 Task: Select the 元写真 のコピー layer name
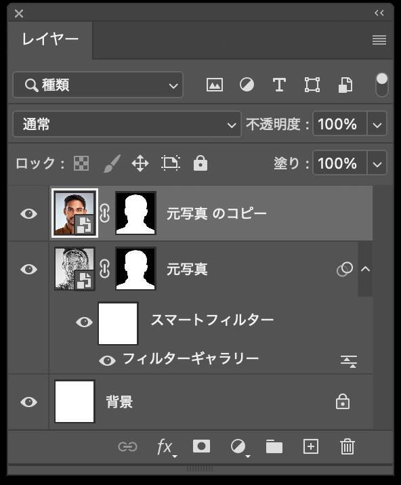click(x=216, y=213)
